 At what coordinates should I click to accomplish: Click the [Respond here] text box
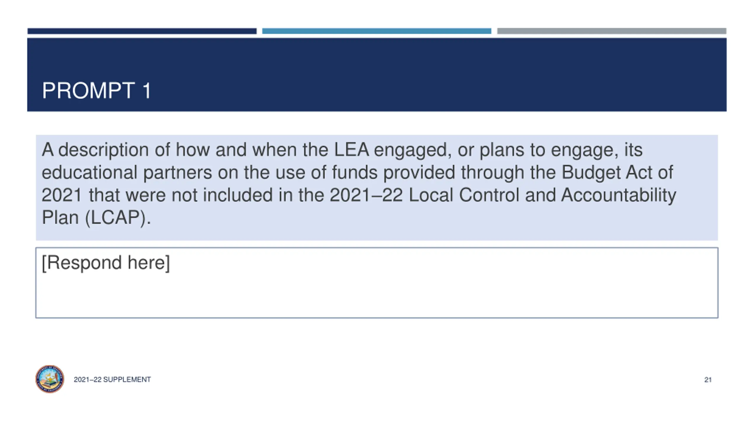tap(377, 283)
